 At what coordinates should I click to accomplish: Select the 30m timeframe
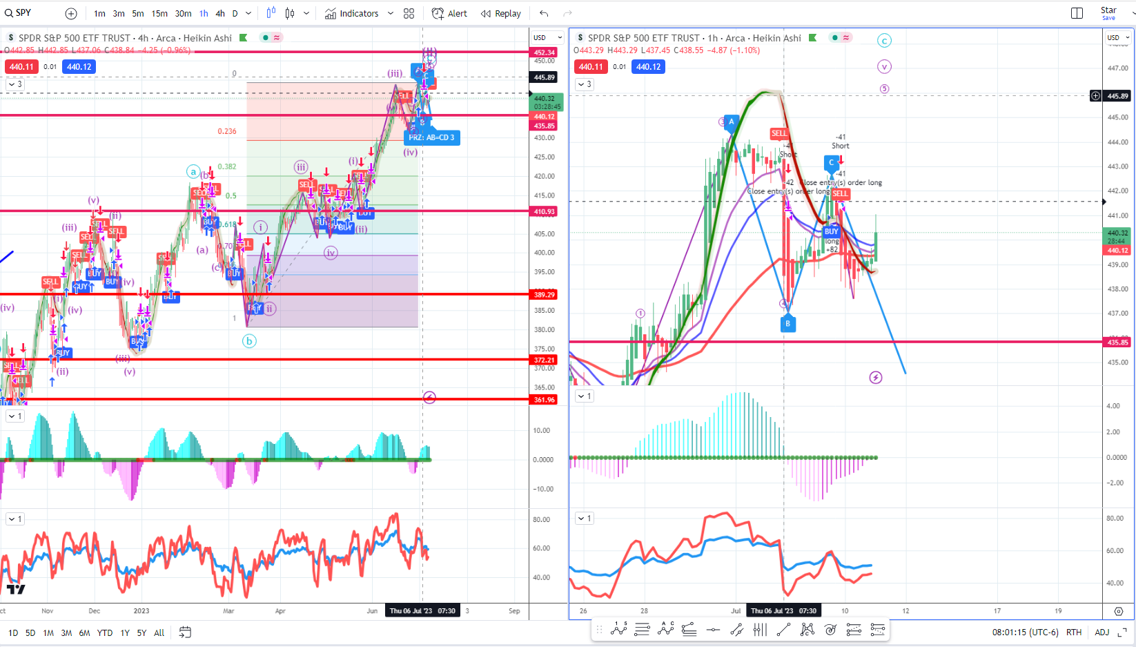(x=183, y=14)
